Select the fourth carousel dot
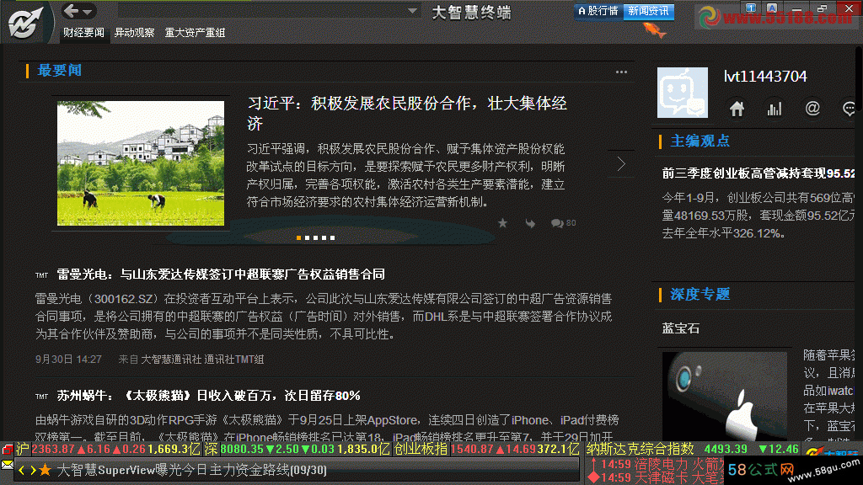 [x=324, y=237]
